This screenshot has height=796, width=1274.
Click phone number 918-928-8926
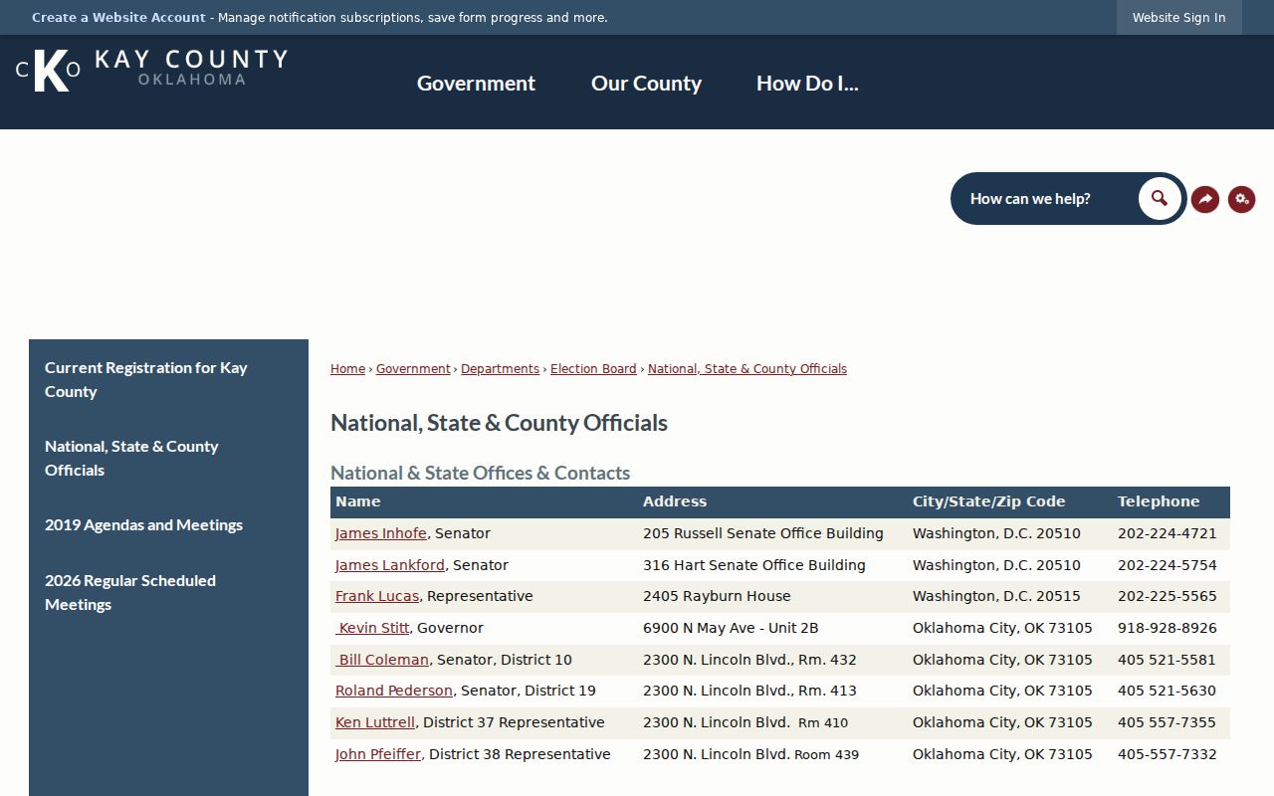coord(1168,628)
